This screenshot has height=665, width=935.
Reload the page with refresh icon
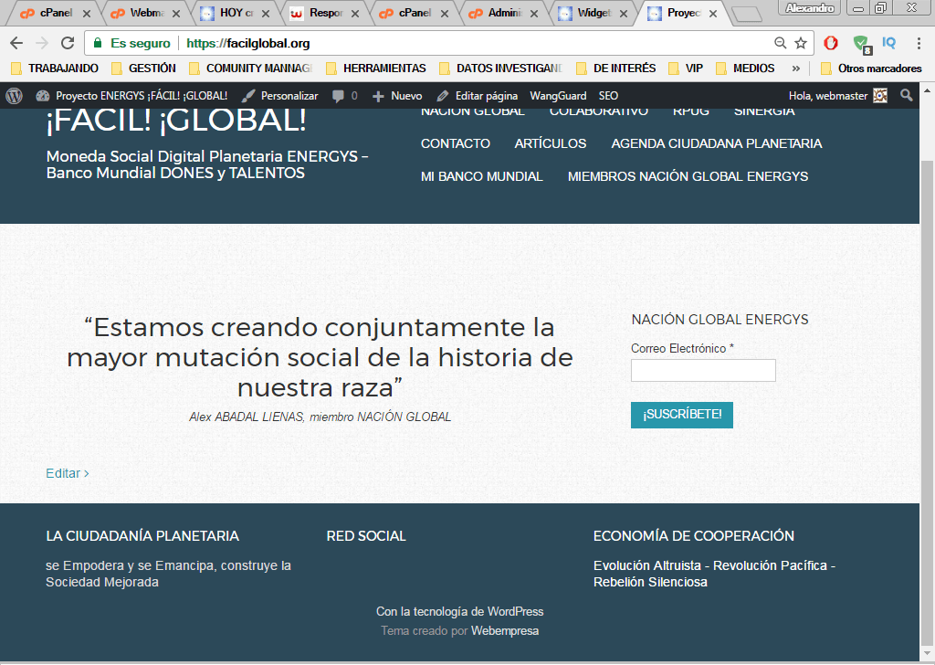[x=68, y=43]
